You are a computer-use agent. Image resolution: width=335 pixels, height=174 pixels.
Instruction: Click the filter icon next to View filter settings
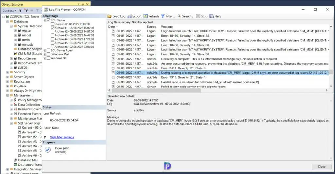pyautogui.click(x=45, y=137)
